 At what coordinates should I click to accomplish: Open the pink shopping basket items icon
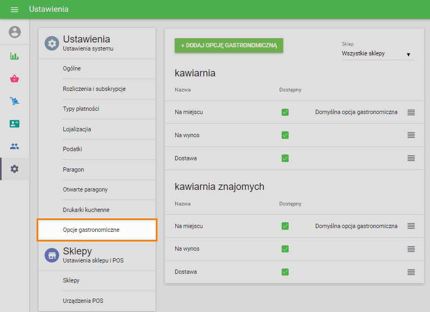tap(15, 79)
